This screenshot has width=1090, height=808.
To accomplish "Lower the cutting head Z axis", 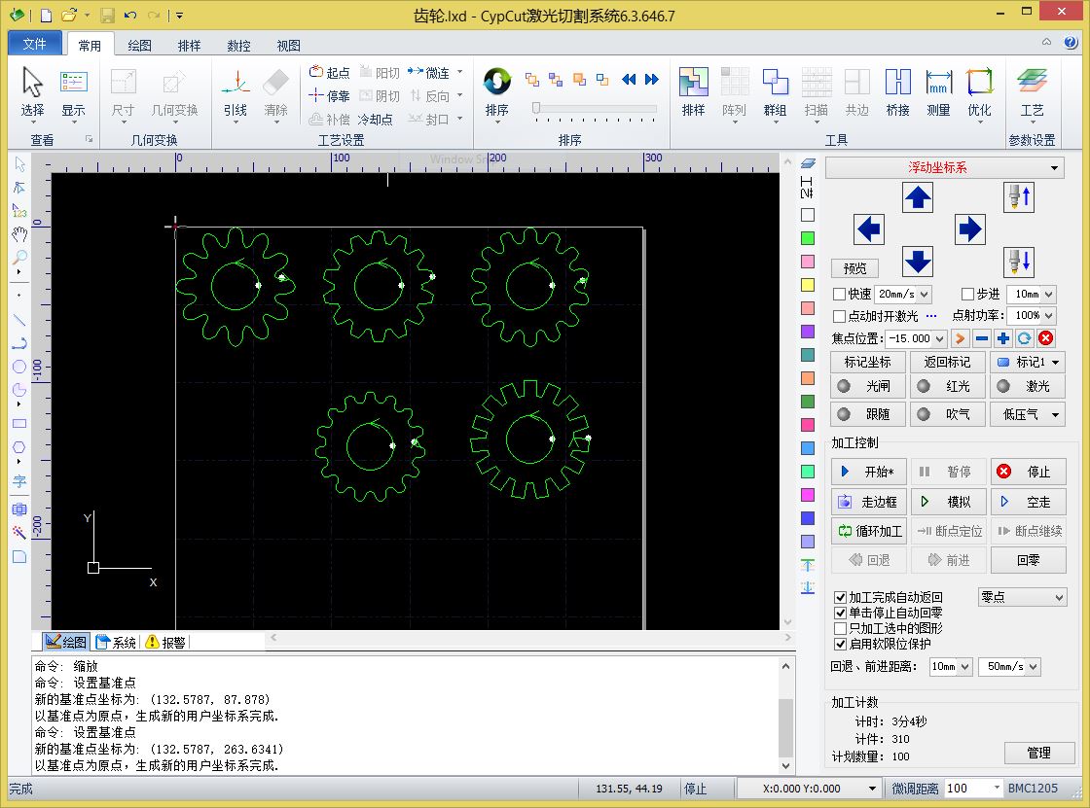I will (x=1019, y=262).
